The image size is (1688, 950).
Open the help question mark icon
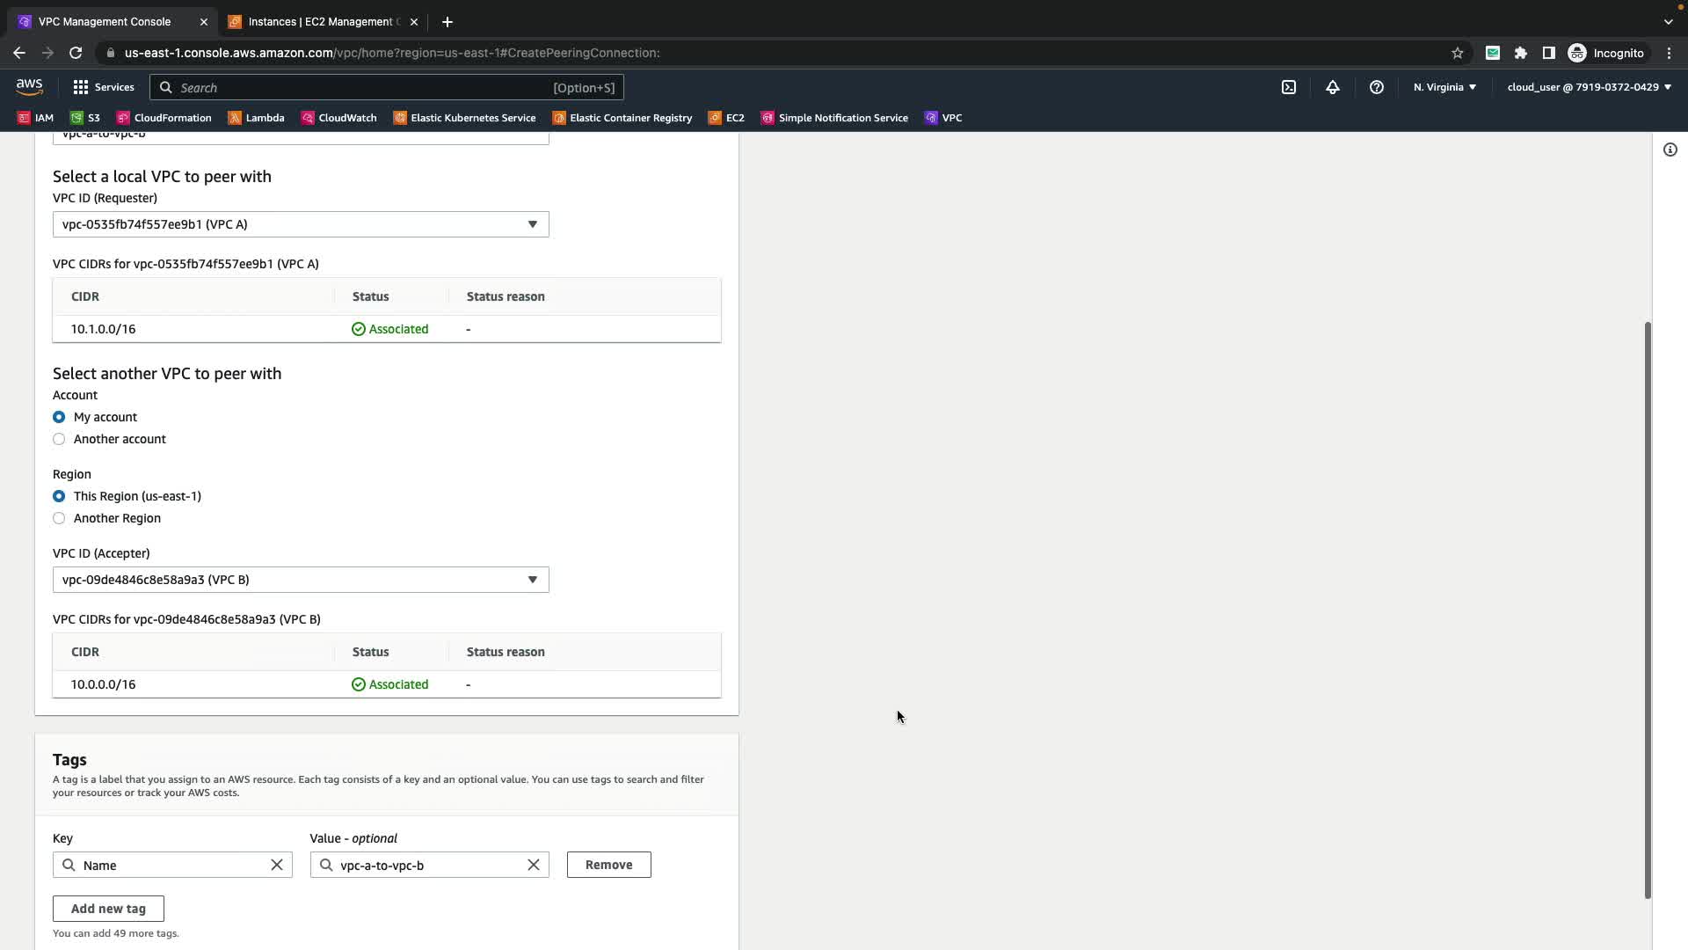pyautogui.click(x=1376, y=87)
